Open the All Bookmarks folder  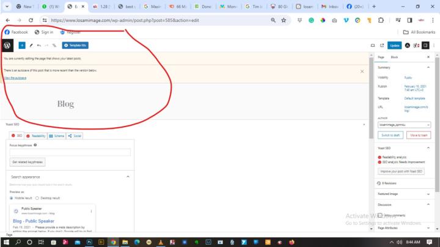pyautogui.click(x=419, y=32)
